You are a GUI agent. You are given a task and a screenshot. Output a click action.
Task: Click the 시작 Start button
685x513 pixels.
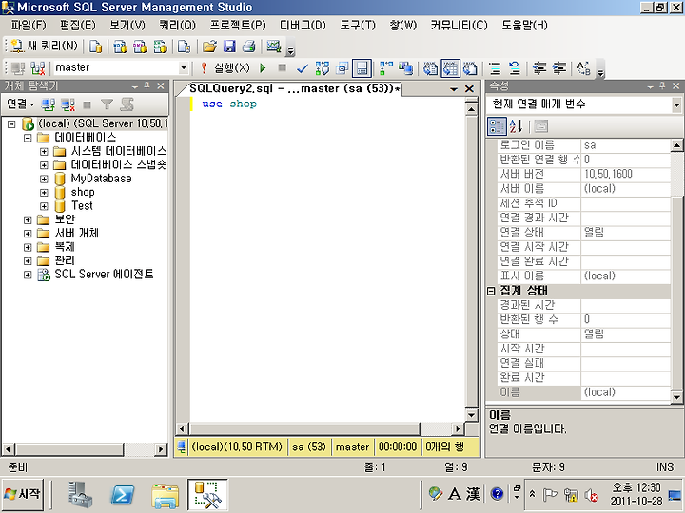[23, 494]
